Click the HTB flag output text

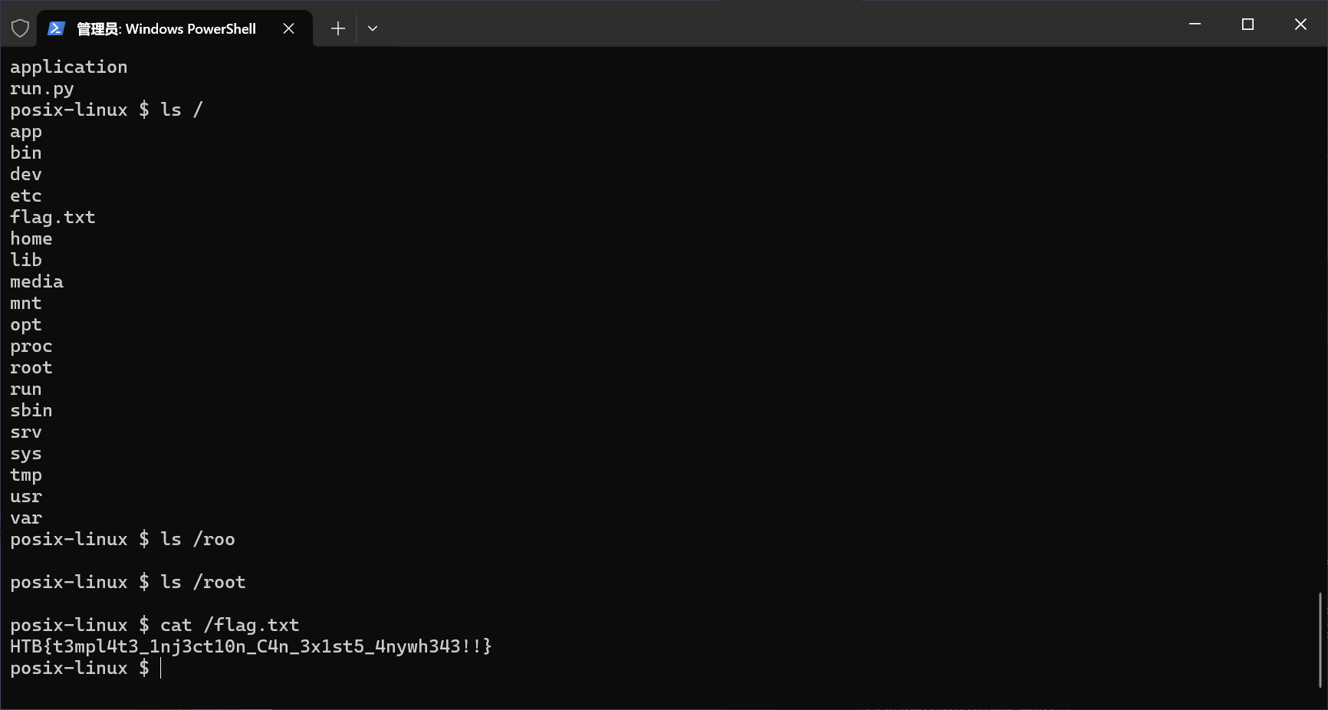[251, 646]
